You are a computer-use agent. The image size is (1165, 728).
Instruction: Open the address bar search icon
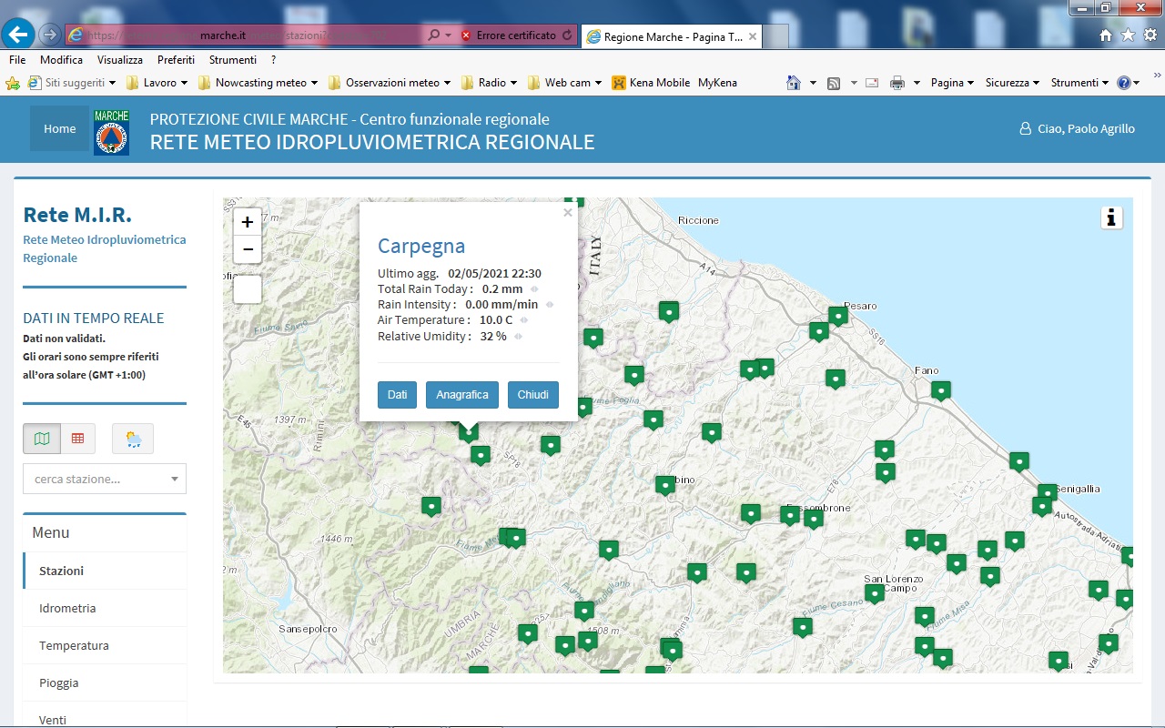click(x=434, y=35)
